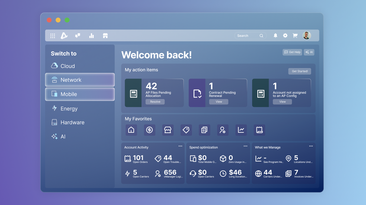Image resolution: width=366 pixels, height=205 pixels.
Task: Open What we Manage three-dot menu
Action: coord(311,146)
